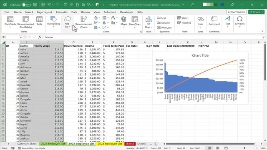
Task: Insert a Comment from the ribbon
Action: tap(214, 21)
